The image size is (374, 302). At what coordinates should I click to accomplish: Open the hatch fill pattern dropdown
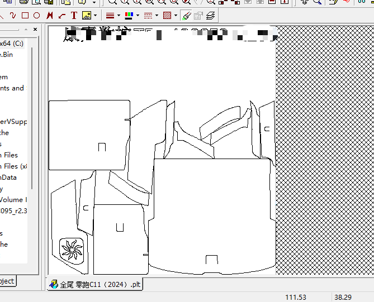pyautogui.click(x=176, y=16)
